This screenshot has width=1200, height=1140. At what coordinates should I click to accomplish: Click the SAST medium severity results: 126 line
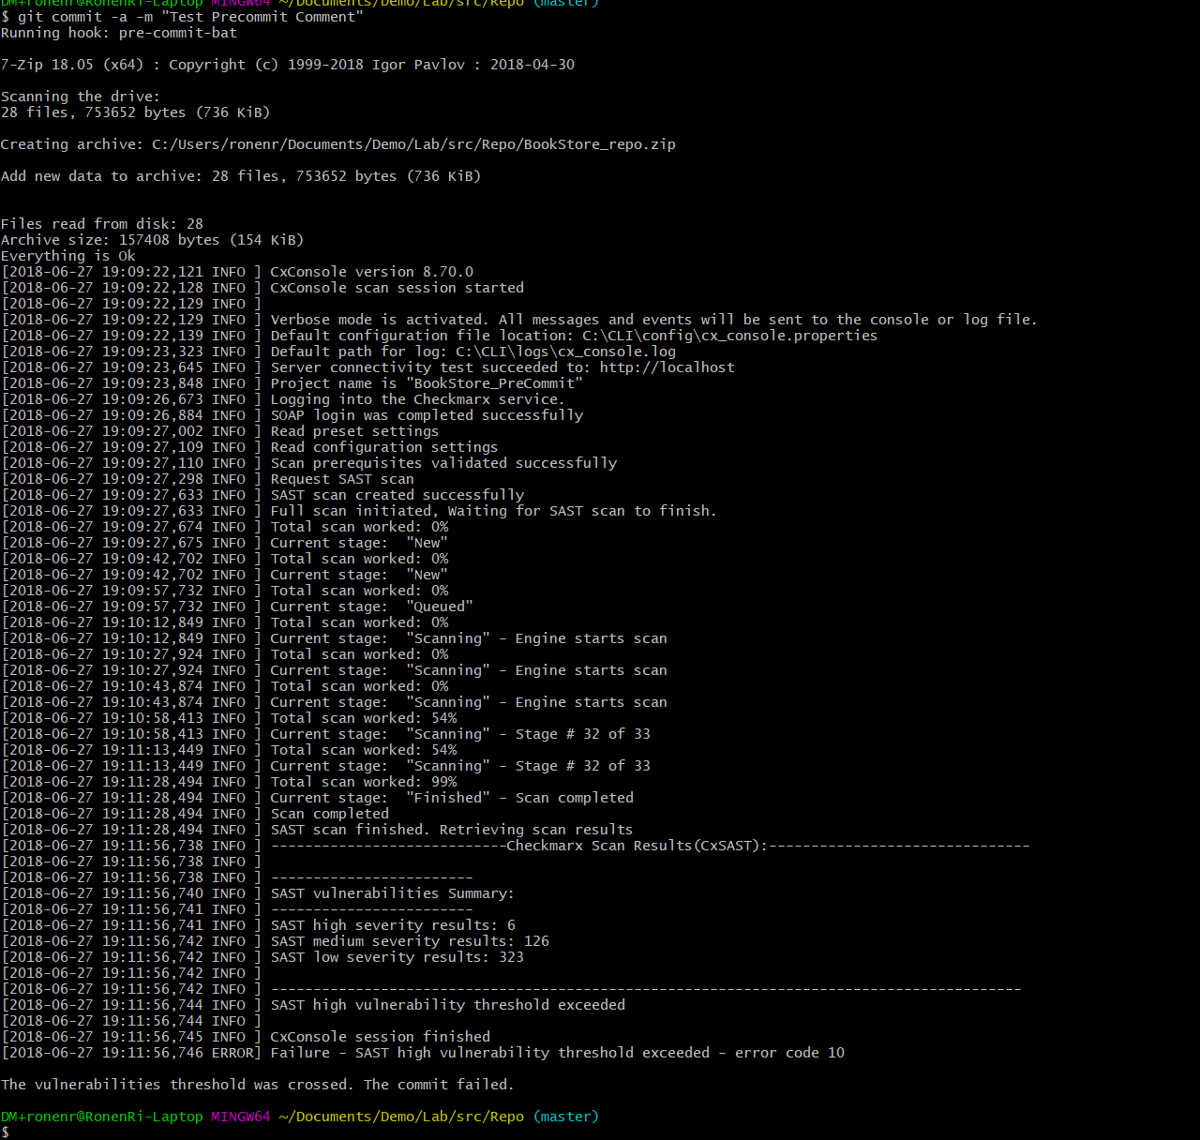pos(410,941)
